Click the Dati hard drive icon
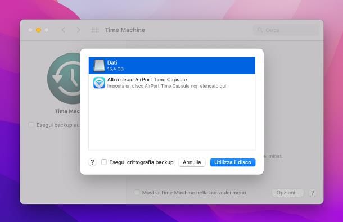The image size is (343, 222). (99, 65)
